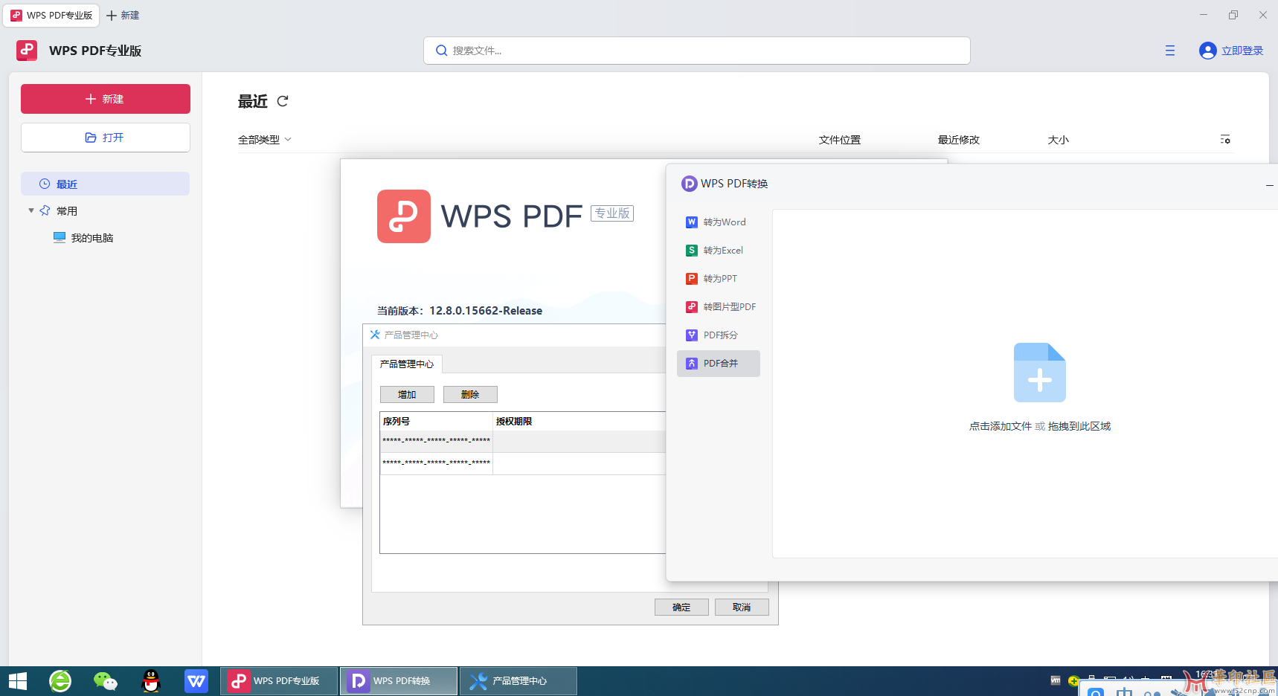The image size is (1278, 696).
Task: Launch 360 browser from the taskbar
Action: point(60,681)
